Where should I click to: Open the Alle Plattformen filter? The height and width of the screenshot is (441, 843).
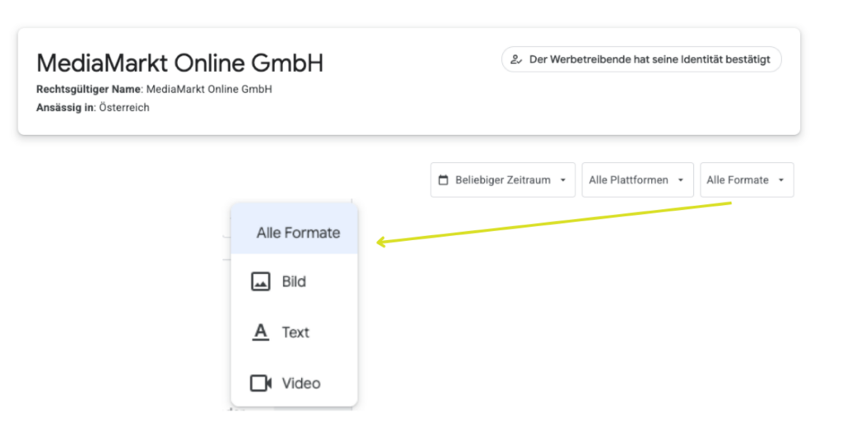pos(638,180)
